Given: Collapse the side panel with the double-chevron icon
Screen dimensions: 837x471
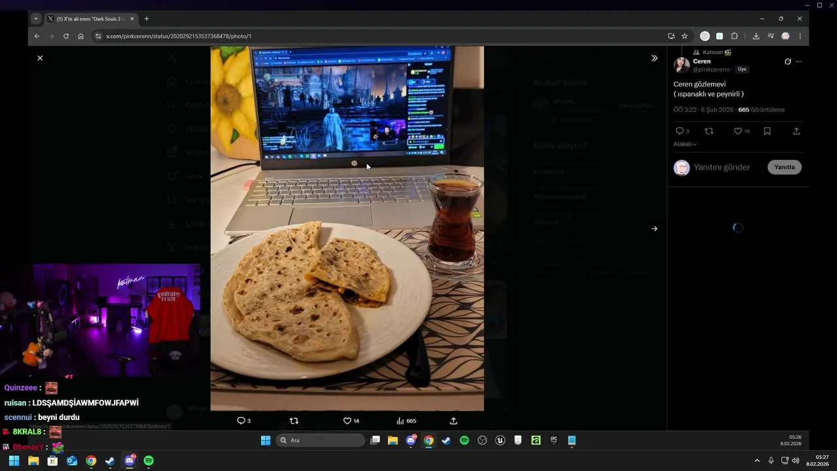Looking at the screenshot, I should tap(655, 58).
